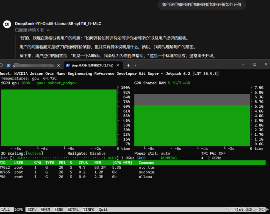Click PowerShell icon on first tab
The height and width of the screenshot is (214, 270).
click(x=9, y=65)
